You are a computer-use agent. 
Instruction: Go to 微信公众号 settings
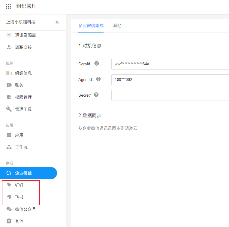click(x=25, y=209)
